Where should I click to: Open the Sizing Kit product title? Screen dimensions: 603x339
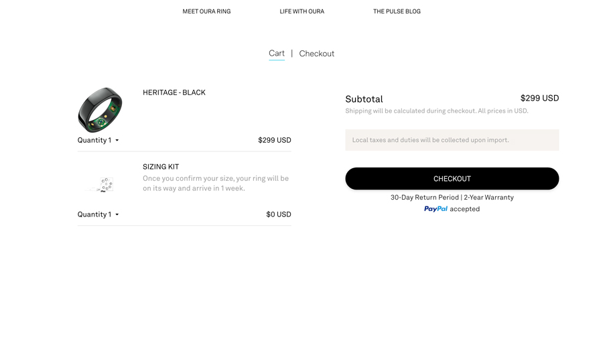coord(161,167)
